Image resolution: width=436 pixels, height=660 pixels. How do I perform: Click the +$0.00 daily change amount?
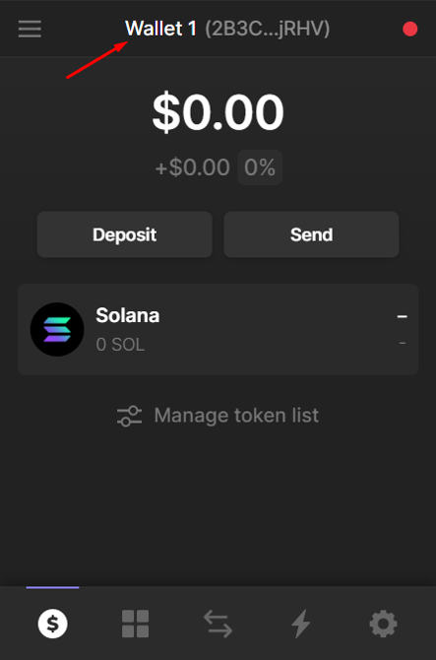coord(193,167)
